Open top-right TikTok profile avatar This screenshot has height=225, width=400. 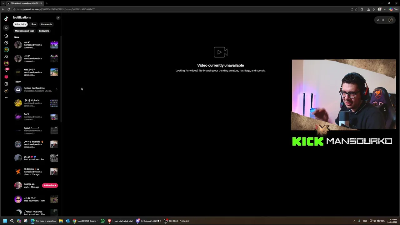click(x=391, y=20)
